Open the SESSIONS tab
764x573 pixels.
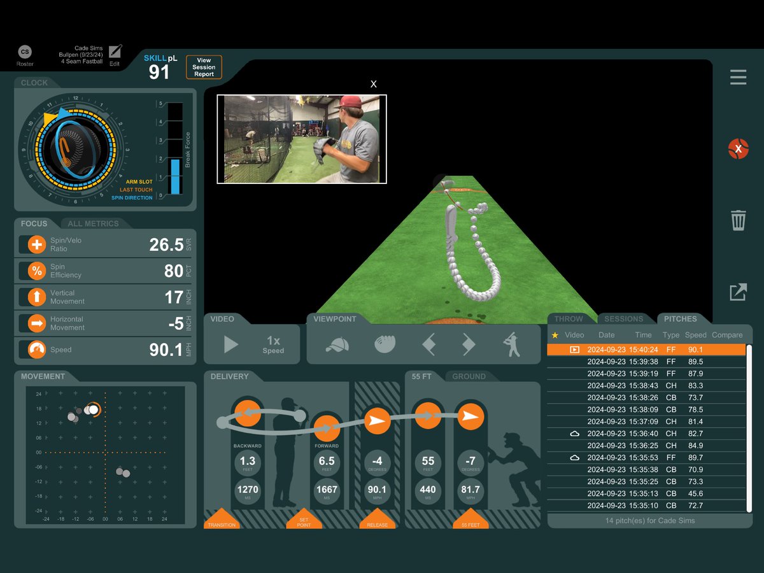[x=623, y=319]
